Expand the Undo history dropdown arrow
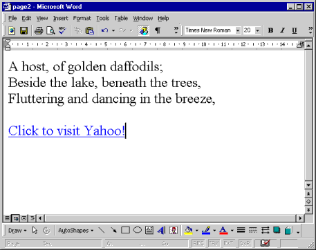 (113, 30)
